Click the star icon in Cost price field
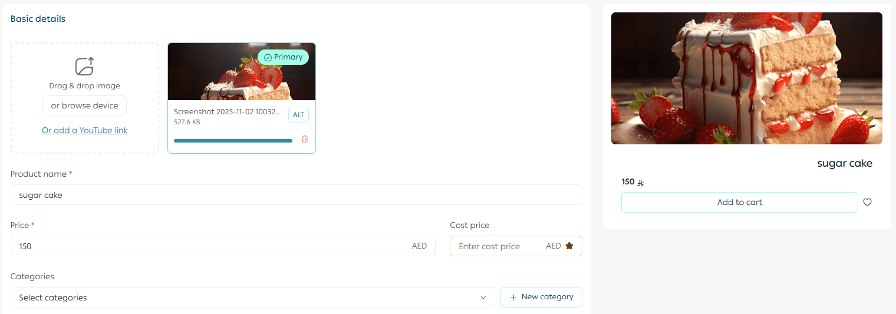 tap(569, 246)
